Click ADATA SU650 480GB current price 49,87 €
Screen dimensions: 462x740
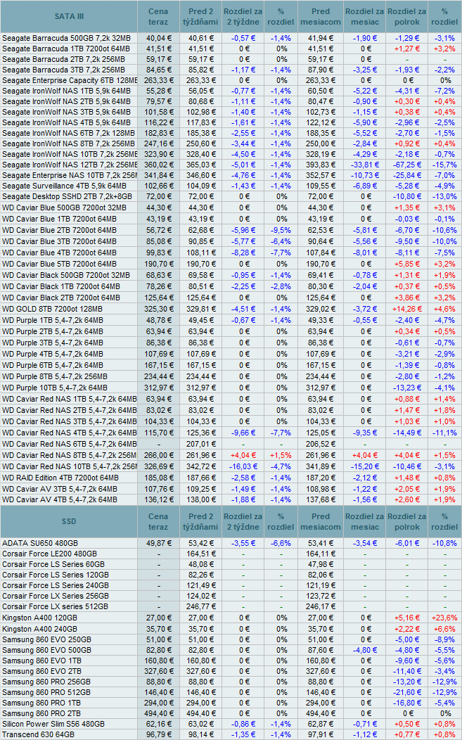point(160,544)
